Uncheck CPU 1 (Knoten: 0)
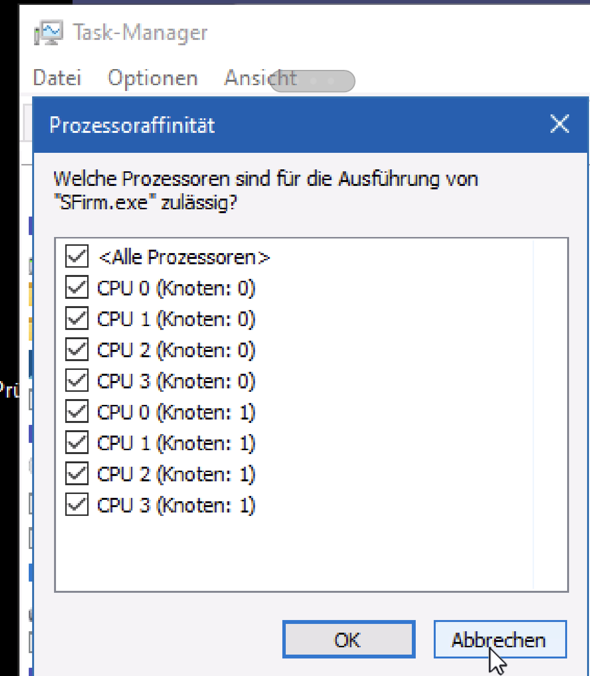Viewport: 590px width, 676px height. point(77,319)
